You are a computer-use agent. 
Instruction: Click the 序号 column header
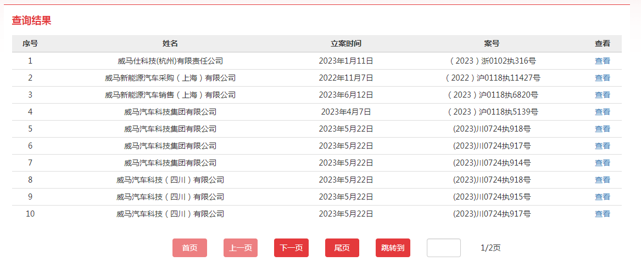pos(30,44)
